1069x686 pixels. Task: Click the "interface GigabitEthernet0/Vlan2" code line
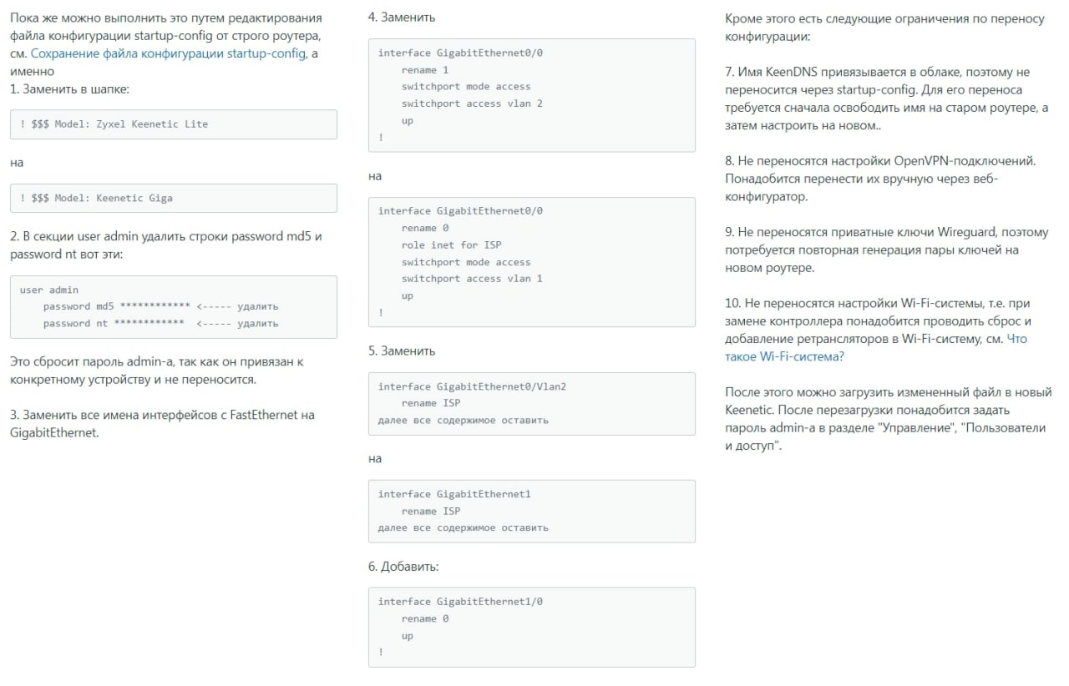pos(472,387)
